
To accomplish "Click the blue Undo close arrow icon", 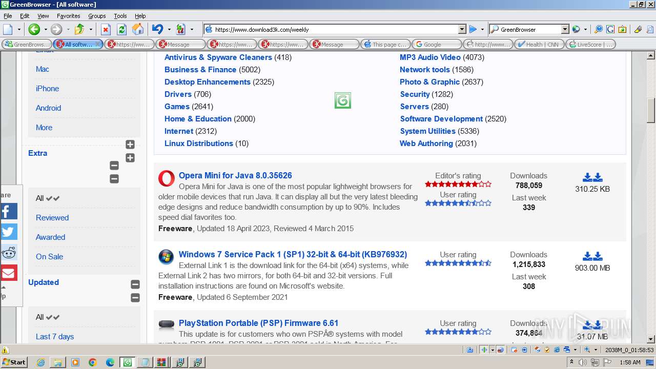I will tap(157, 29).
